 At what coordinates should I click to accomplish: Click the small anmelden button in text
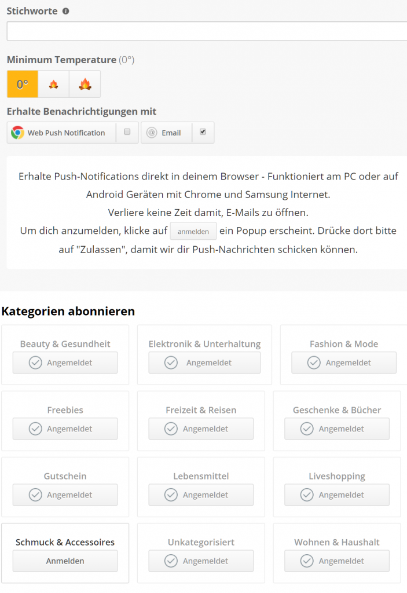(193, 231)
